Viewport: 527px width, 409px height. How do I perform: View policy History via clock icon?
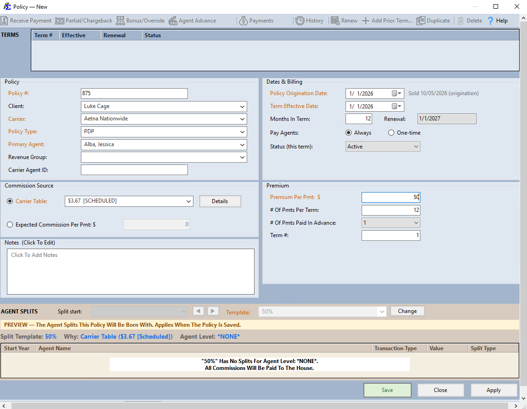pos(300,21)
